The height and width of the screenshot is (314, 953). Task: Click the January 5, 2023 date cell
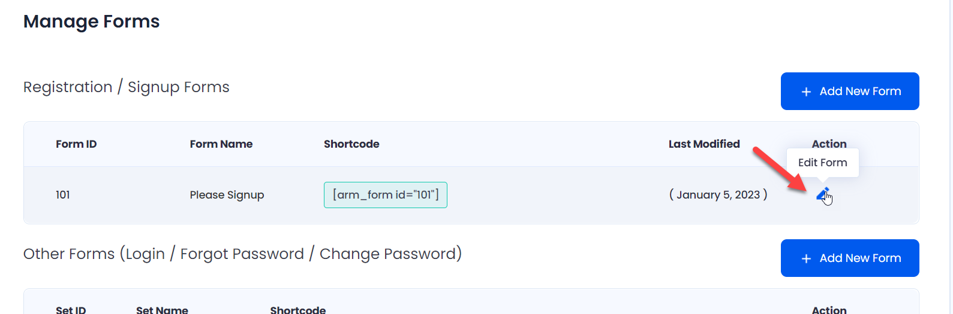pyautogui.click(x=718, y=195)
